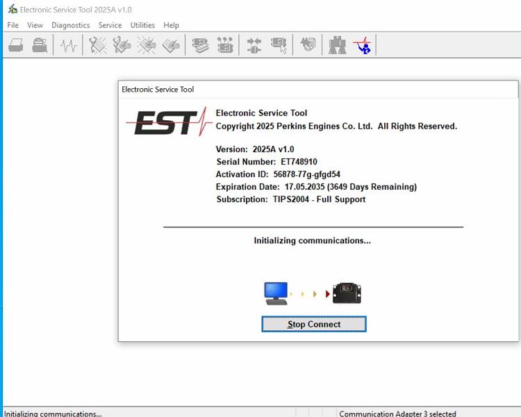
Task: Click the binoculars icon
Action: point(338,46)
